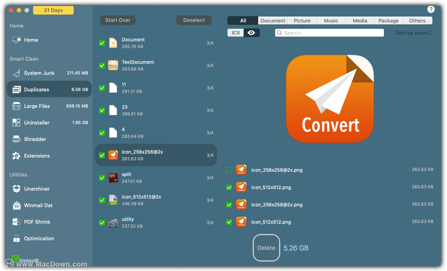Viewport: 447px width, 271px height.
Task: Toggle the eye preview view mode
Action: point(251,33)
